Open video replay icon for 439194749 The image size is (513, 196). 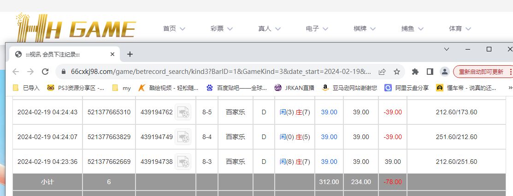pos(183,137)
